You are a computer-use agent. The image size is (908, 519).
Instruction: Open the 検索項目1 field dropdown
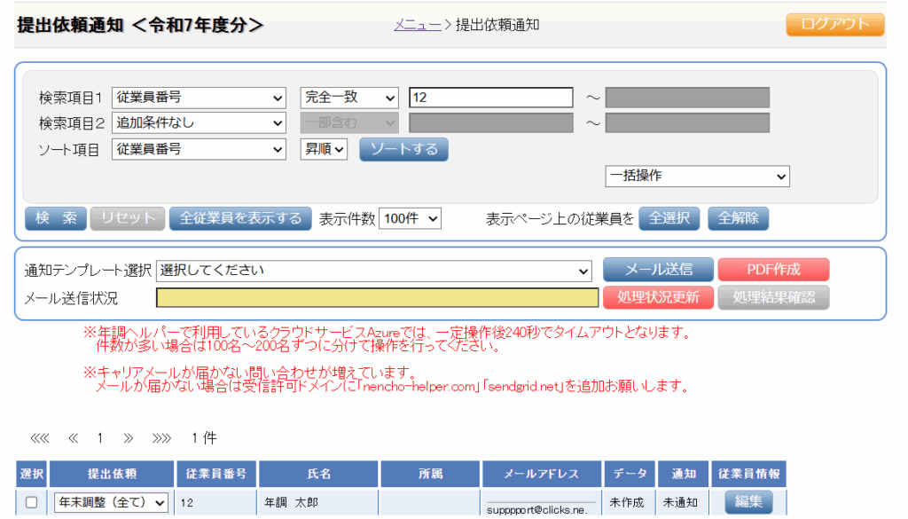(x=199, y=98)
